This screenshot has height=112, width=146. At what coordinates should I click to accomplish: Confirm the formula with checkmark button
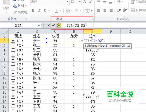pos(53,25)
